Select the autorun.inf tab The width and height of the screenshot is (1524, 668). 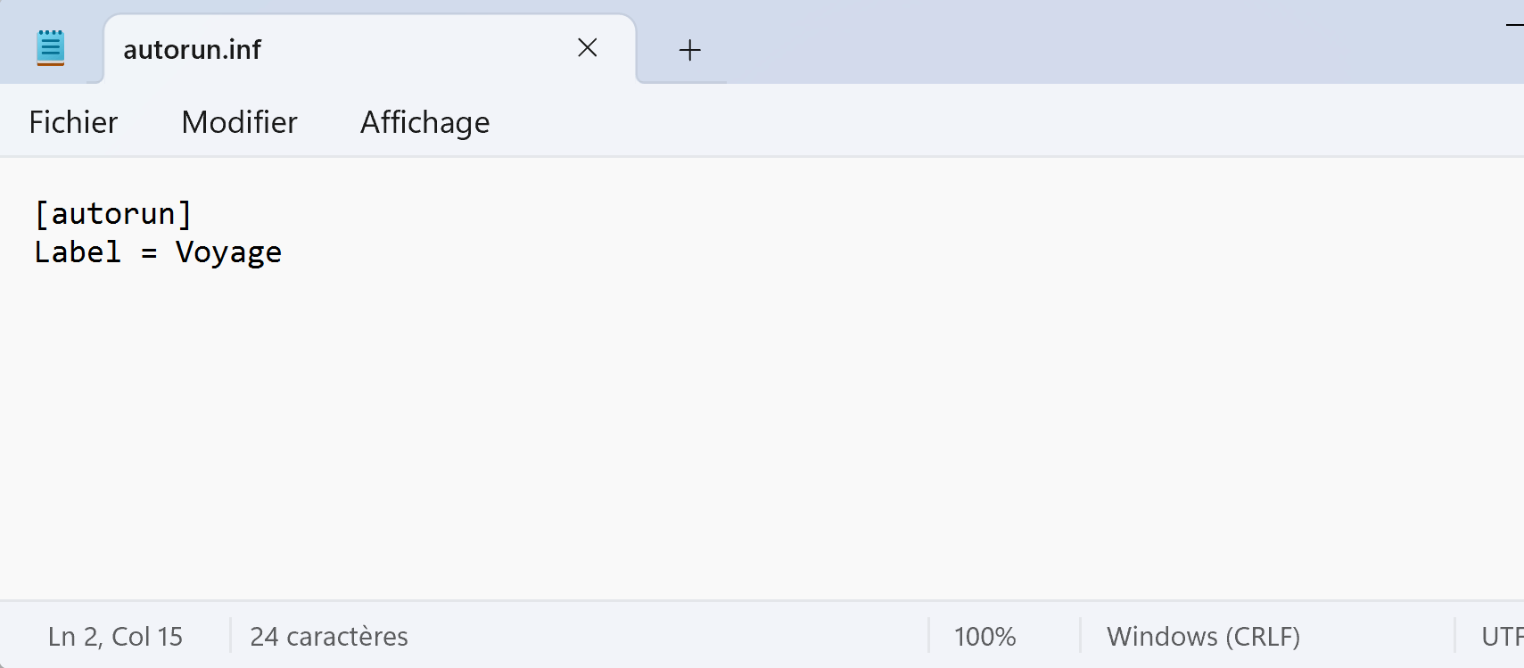click(268, 50)
